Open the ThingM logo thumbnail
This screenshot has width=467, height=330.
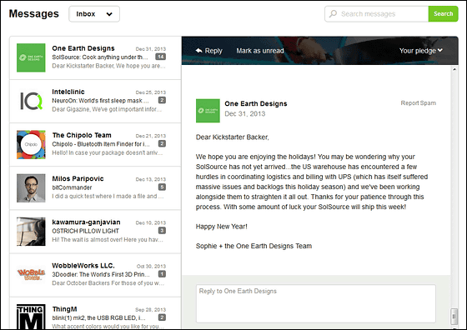tap(31, 317)
